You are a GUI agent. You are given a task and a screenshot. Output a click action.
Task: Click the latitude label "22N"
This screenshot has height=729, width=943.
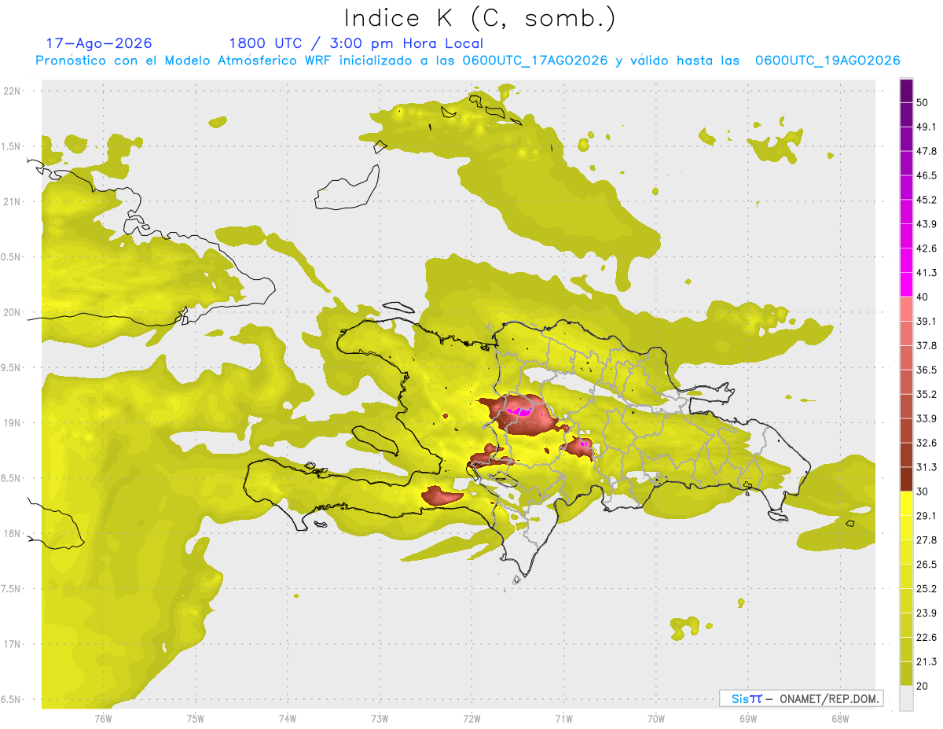[13, 90]
